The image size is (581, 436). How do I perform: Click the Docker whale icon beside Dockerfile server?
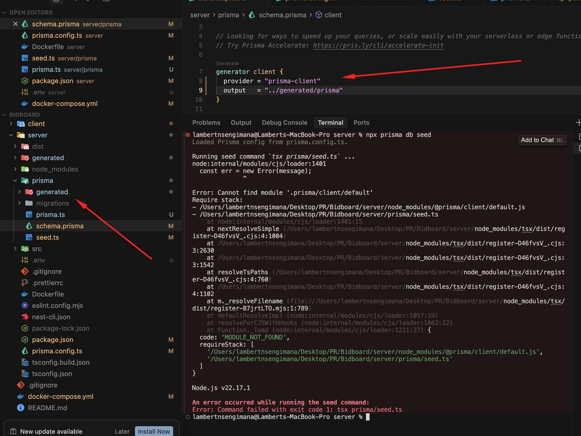25,47
